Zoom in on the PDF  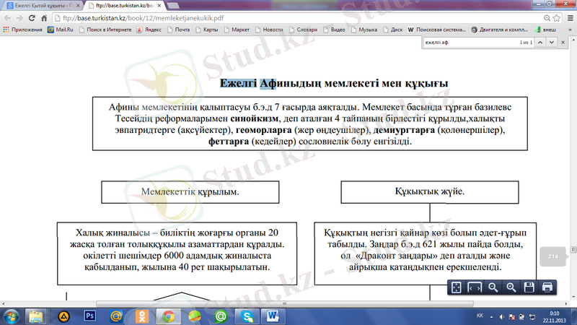(x=511, y=287)
